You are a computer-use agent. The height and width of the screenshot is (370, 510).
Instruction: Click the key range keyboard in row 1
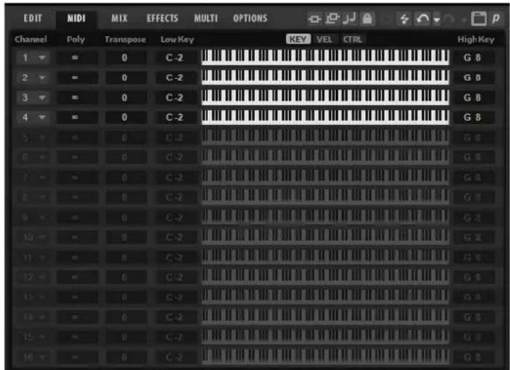(x=325, y=57)
